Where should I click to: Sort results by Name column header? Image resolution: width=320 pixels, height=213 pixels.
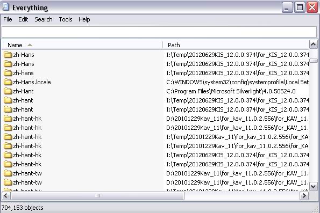[x=82, y=45]
